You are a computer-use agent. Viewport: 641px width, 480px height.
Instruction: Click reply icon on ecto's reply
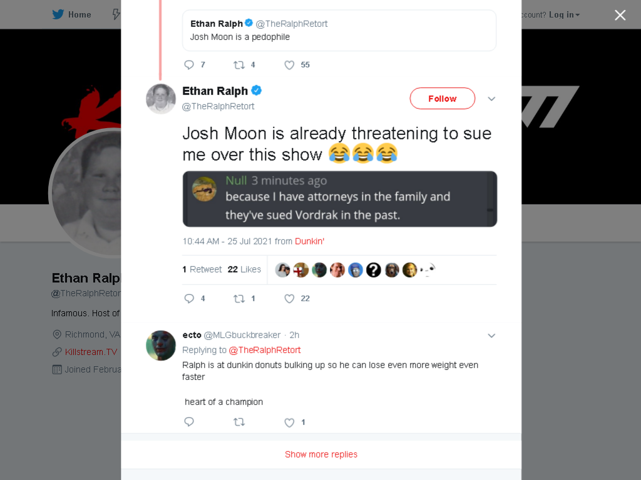click(x=189, y=422)
